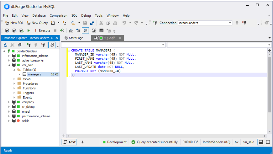273x154 pixels.
Task: Click the chart monitor icon
Action: click(101, 31)
